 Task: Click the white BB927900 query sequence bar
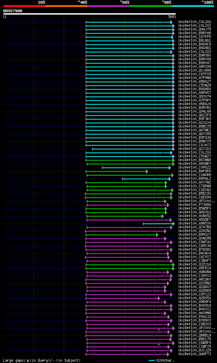point(90,14)
